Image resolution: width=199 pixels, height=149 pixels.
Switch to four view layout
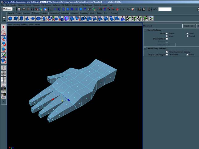pos(4,74)
